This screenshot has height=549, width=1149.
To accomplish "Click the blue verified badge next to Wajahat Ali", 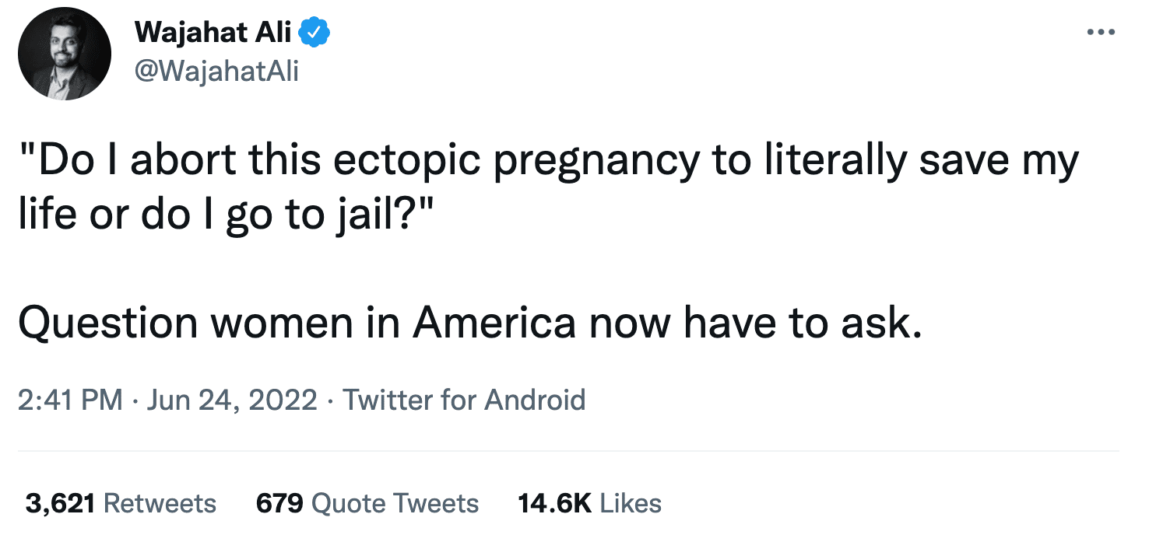I will 314,31.
